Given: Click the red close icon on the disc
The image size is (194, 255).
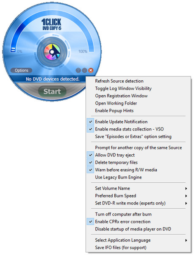Looking at the screenshot, I should point(91,71).
